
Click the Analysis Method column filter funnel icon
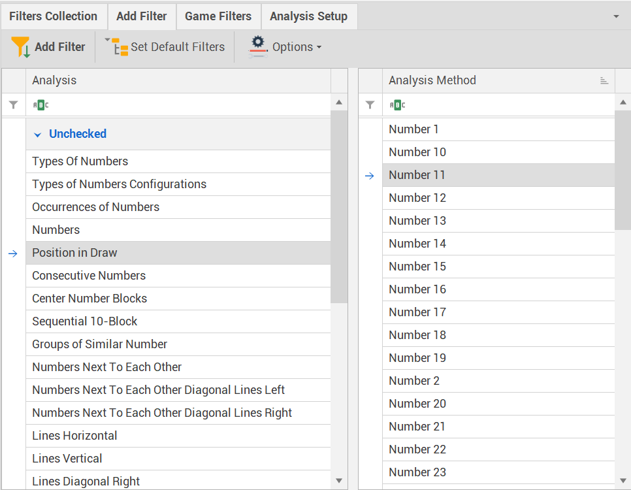370,105
